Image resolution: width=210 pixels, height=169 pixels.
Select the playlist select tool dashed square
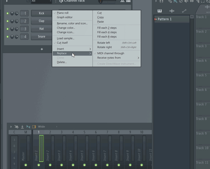(203, 1)
